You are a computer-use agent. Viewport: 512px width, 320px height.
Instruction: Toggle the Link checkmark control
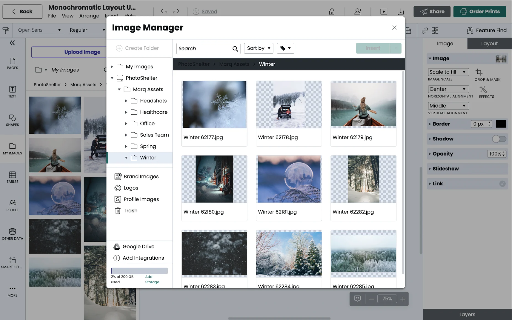503,184
